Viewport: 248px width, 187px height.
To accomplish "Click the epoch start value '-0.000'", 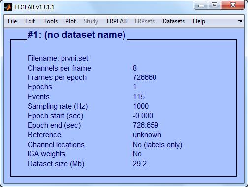I will point(143,116).
